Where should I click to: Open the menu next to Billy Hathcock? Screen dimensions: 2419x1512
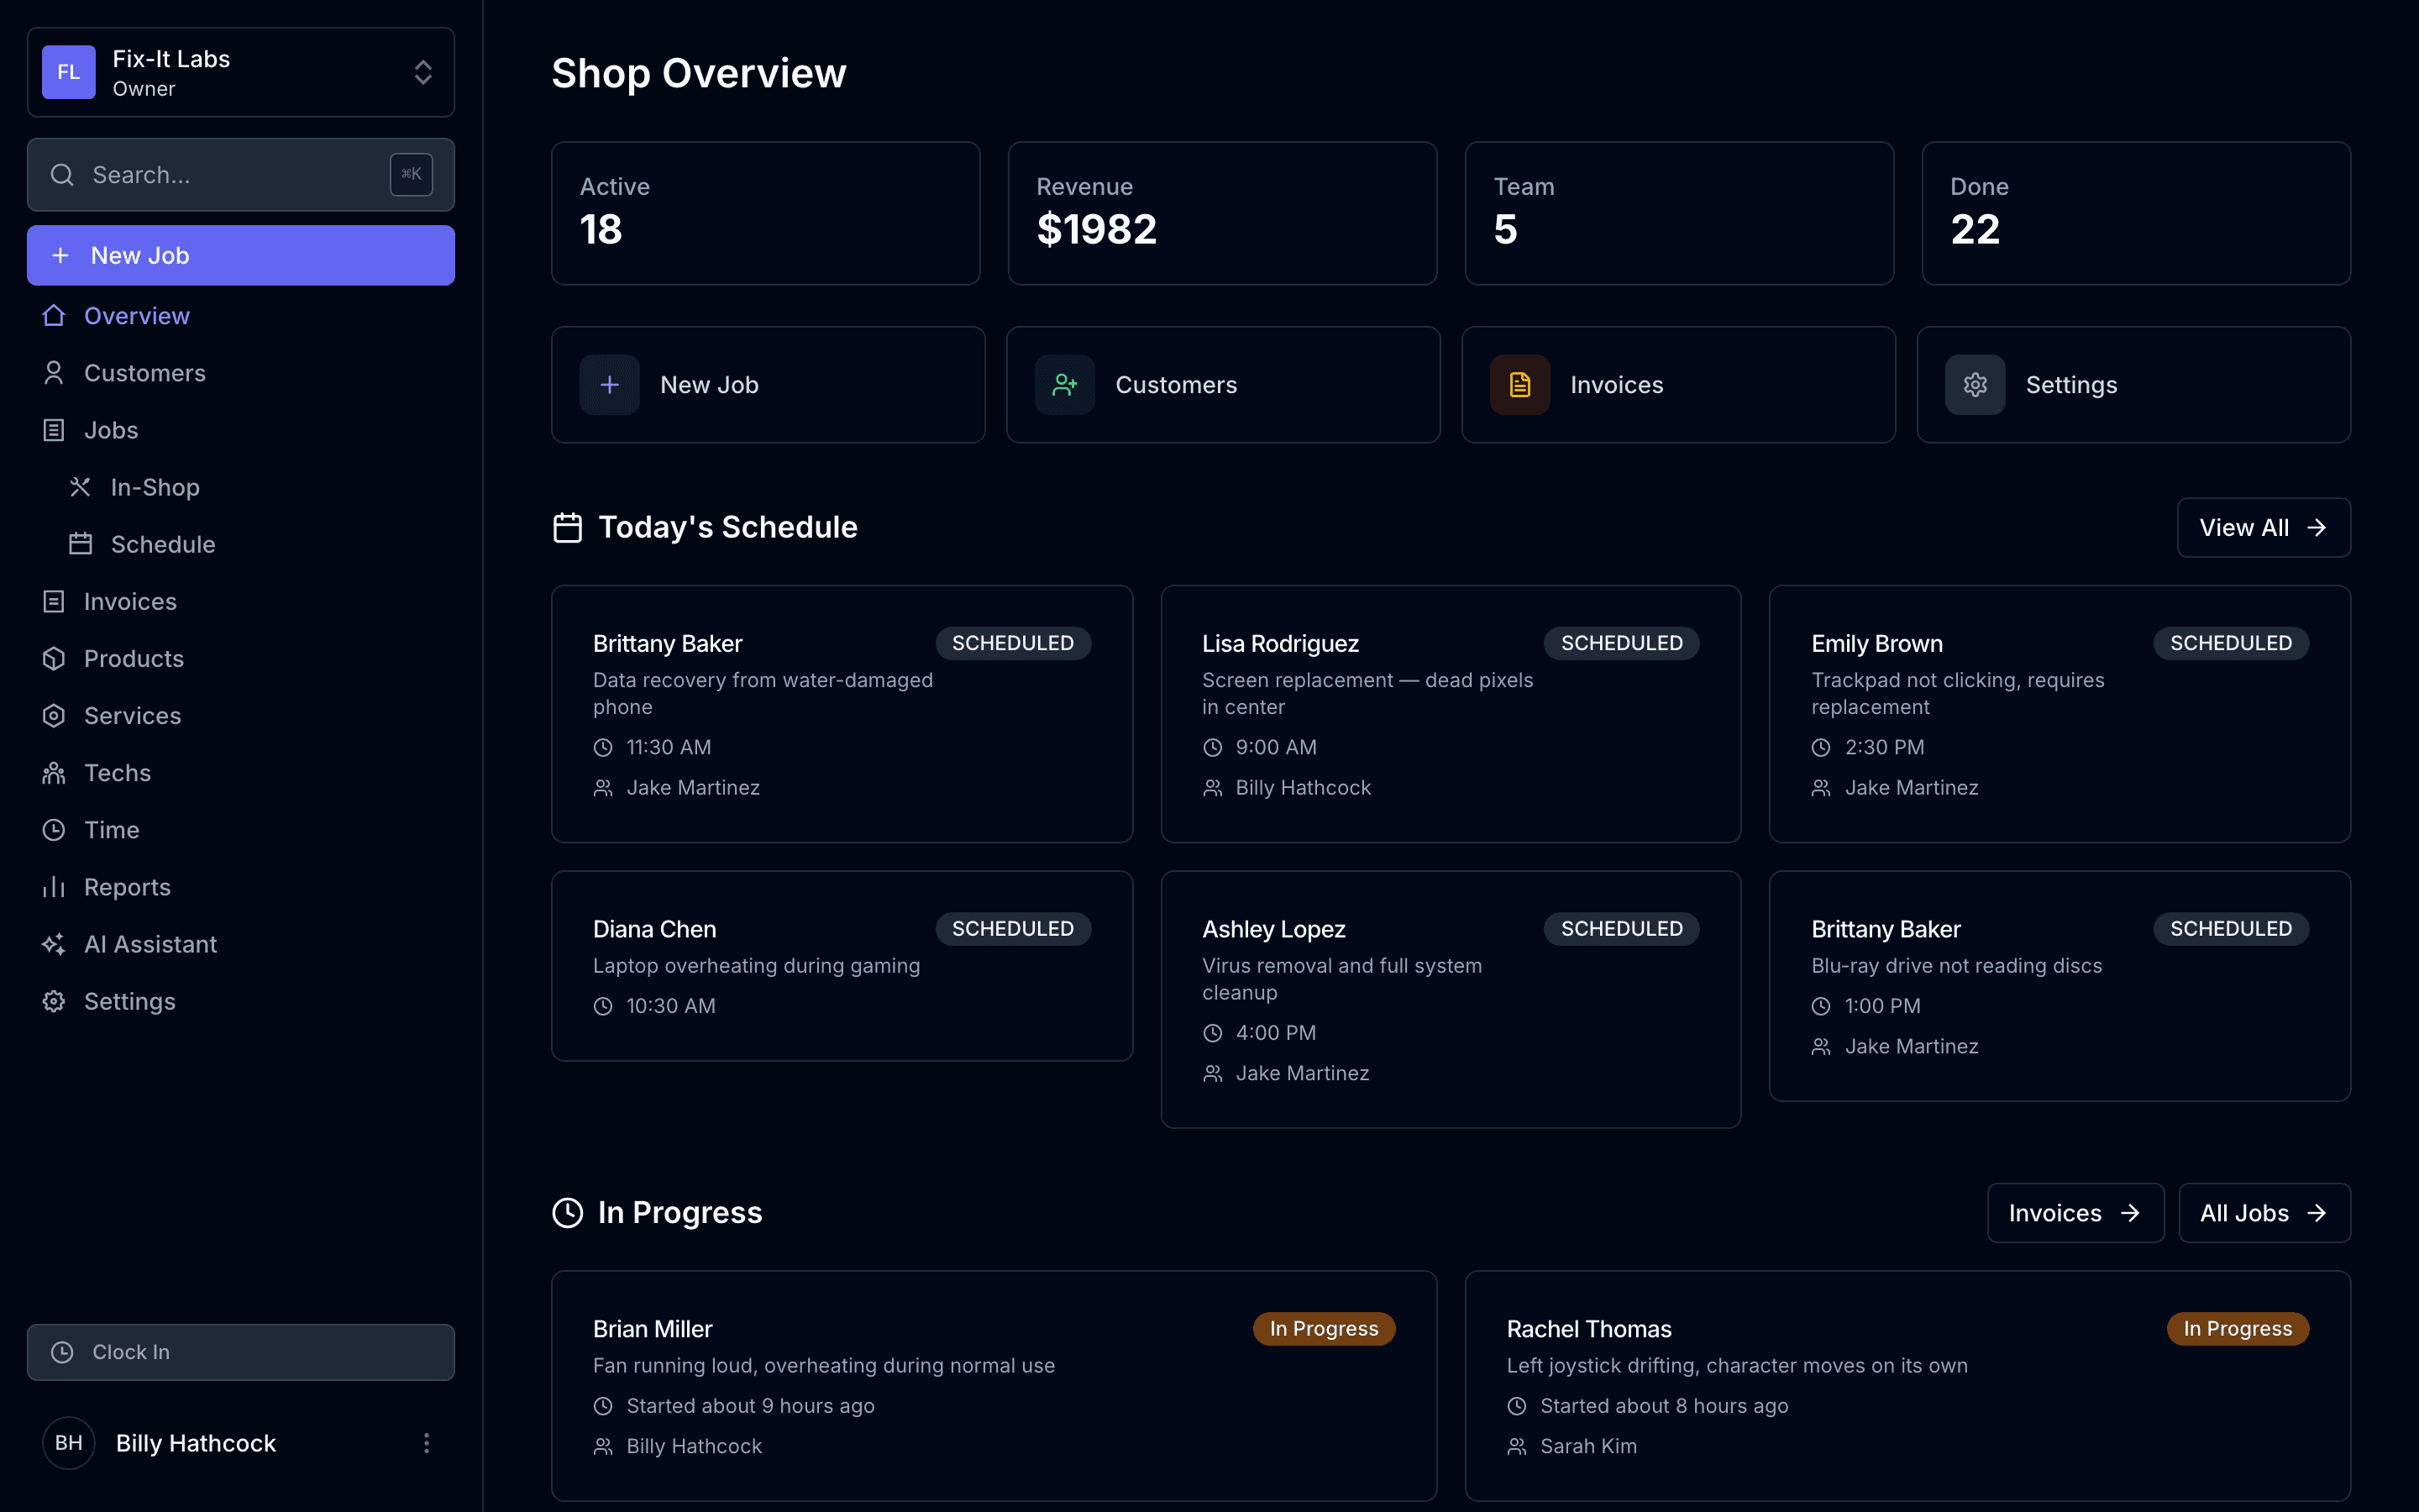427,1443
